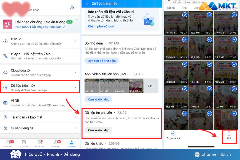Uncheck the 24,8 MB video
This screenshot has height=160, width=240.
234,39
